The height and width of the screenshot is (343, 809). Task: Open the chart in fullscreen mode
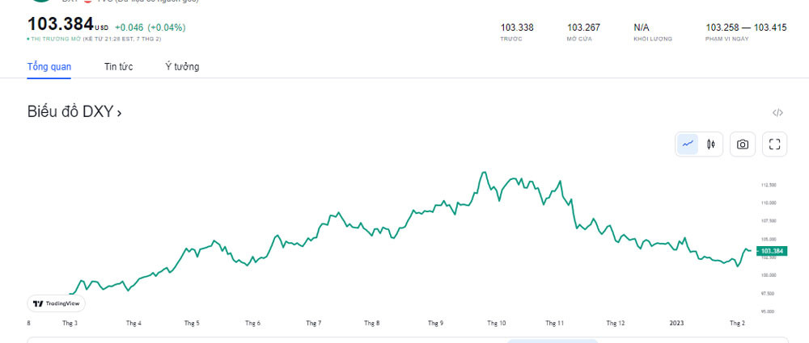pyautogui.click(x=774, y=144)
